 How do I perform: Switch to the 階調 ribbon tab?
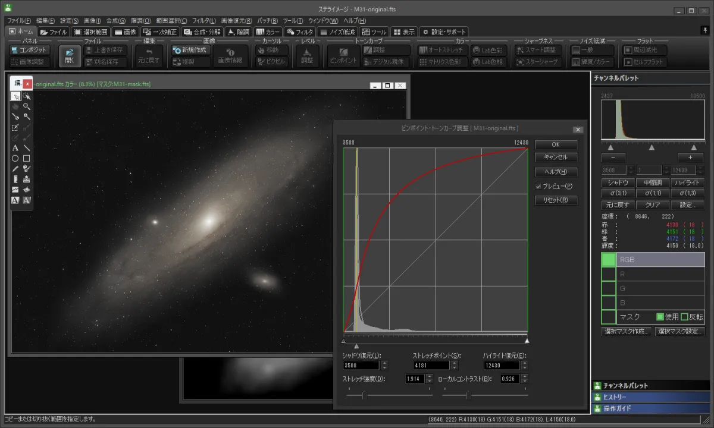pyautogui.click(x=238, y=32)
